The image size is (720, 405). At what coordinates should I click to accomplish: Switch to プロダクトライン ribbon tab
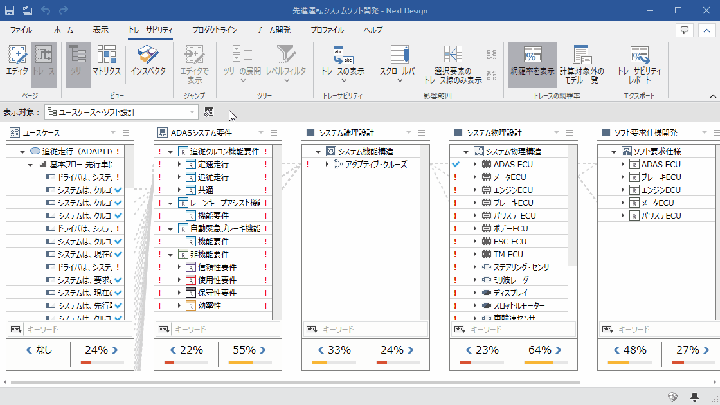tap(215, 30)
